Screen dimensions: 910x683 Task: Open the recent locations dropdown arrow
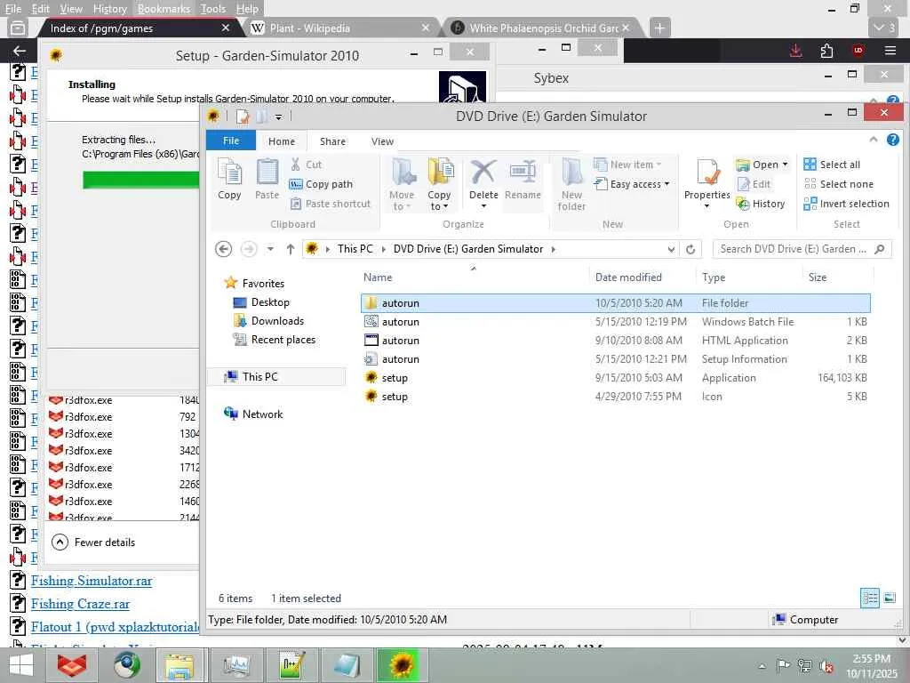(270, 249)
